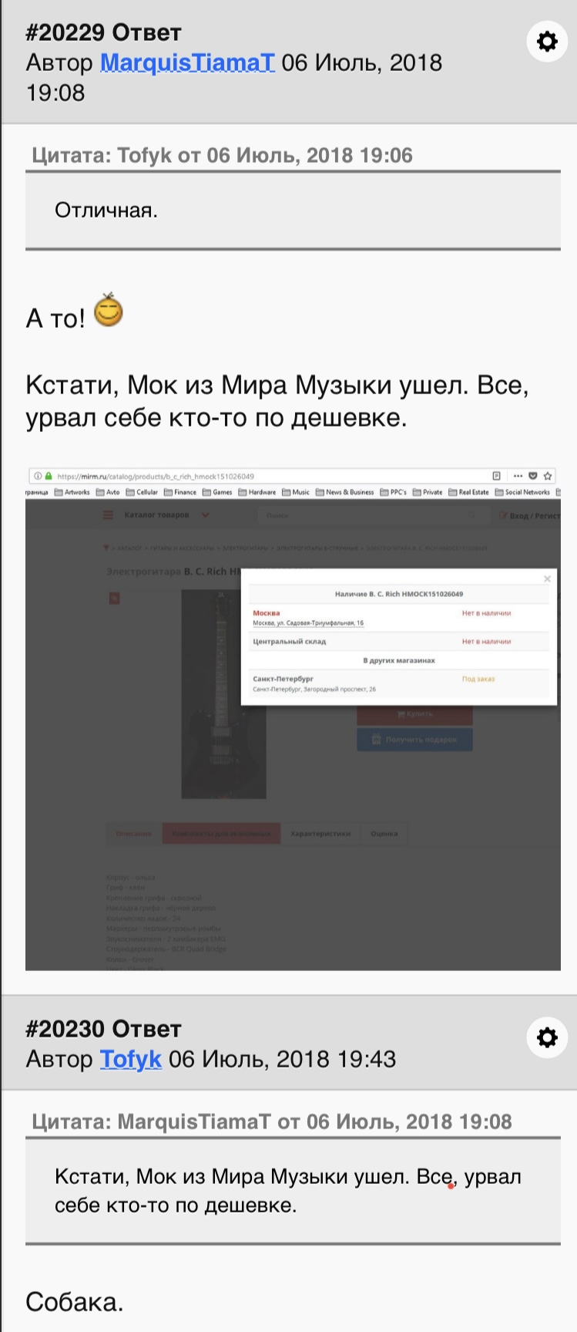This screenshot has height=1332, width=577.
Task: Click the three-dots browser menu in the screenshot
Action: [518, 476]
